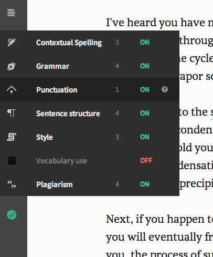Click the Punctuation comma caret icon
The width and height of the screenshot is (213, 257).
pyautogui.click(x=12, y=90)
